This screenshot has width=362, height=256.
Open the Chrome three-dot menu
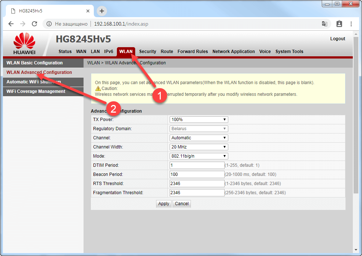point(351,23)
